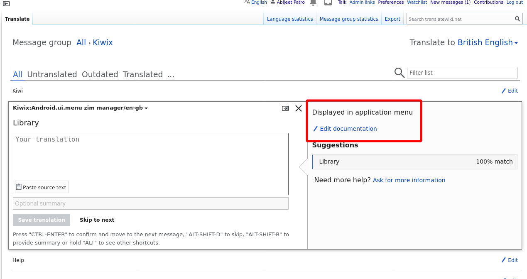Viewport: 527px width, 279px height.
Task: Open Language statistics tab
Action: coord(290,19)
